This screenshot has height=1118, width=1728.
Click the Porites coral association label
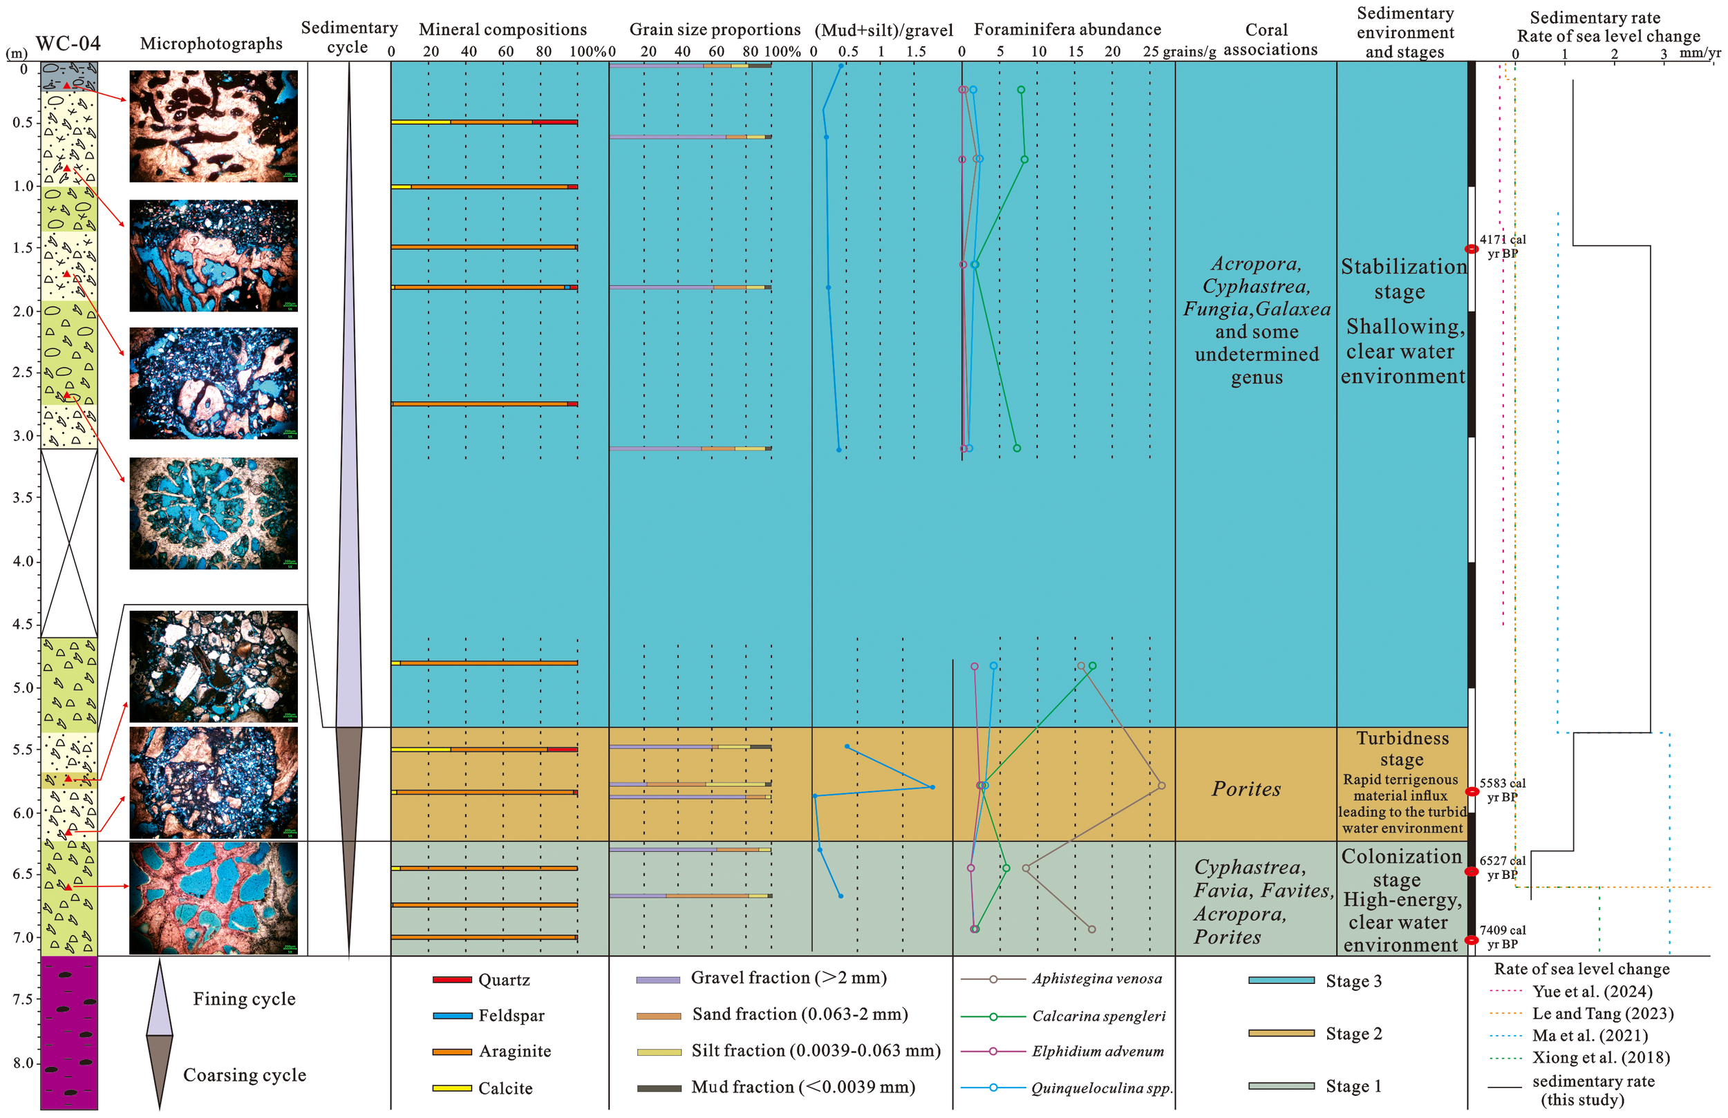coord(1246,789)
